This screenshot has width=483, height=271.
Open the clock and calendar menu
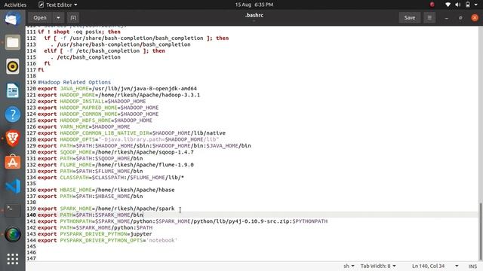coord(254,5)
